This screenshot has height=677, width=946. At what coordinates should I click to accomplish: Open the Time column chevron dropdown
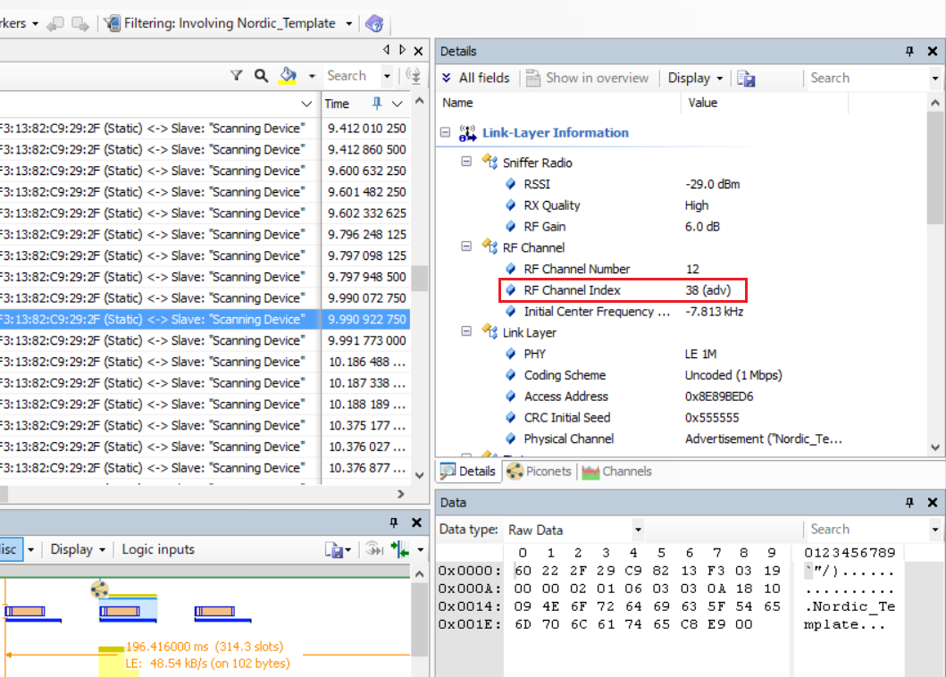[397, 104]
